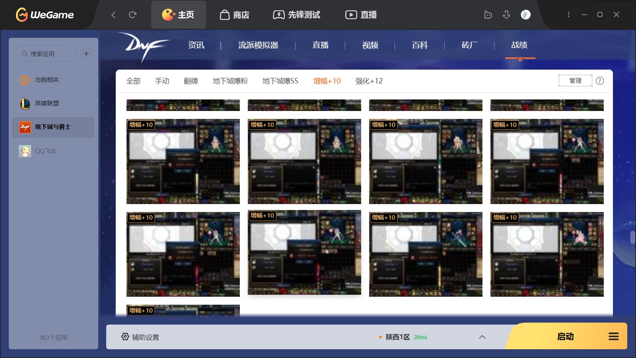Click the WeGame logo
Screen dimensions: 636x358
tap(45, 15)
